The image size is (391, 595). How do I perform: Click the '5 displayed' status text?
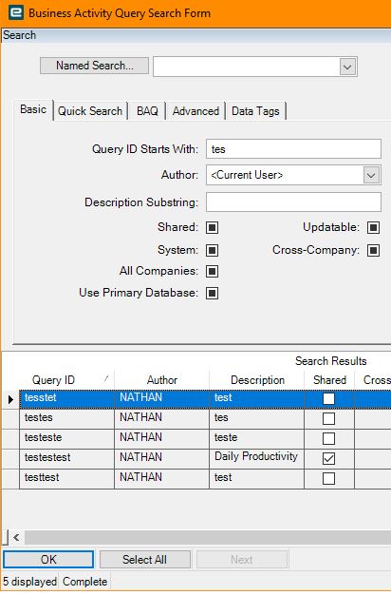(x=30, y=582)
